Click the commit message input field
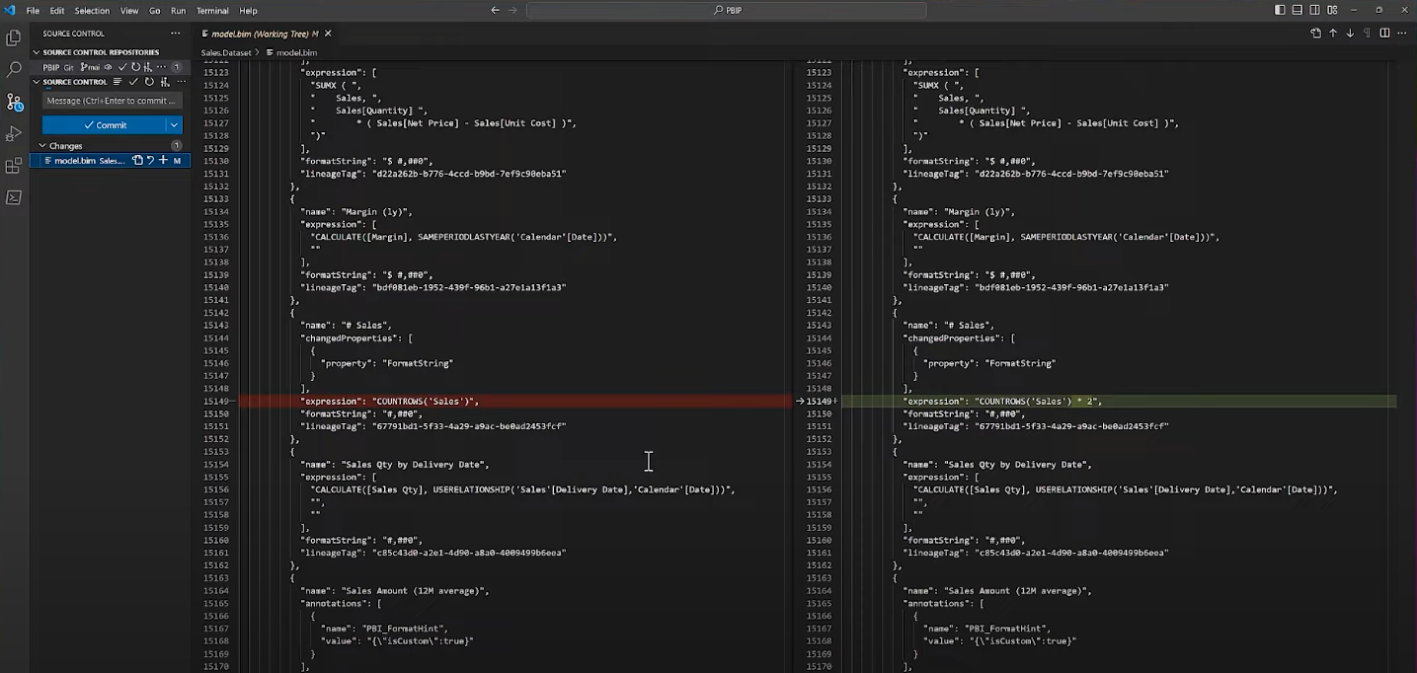 click(x=112, y=101)
